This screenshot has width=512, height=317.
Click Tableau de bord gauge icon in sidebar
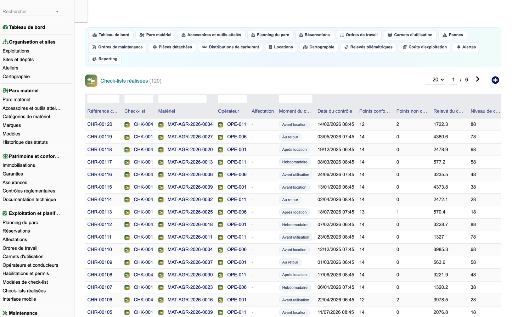pyautogui.click(x=5, y=27)
